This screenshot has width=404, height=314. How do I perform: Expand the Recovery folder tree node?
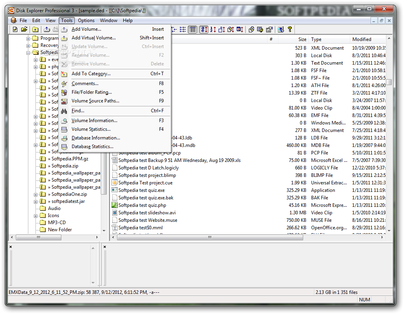[x=28, y=46]
